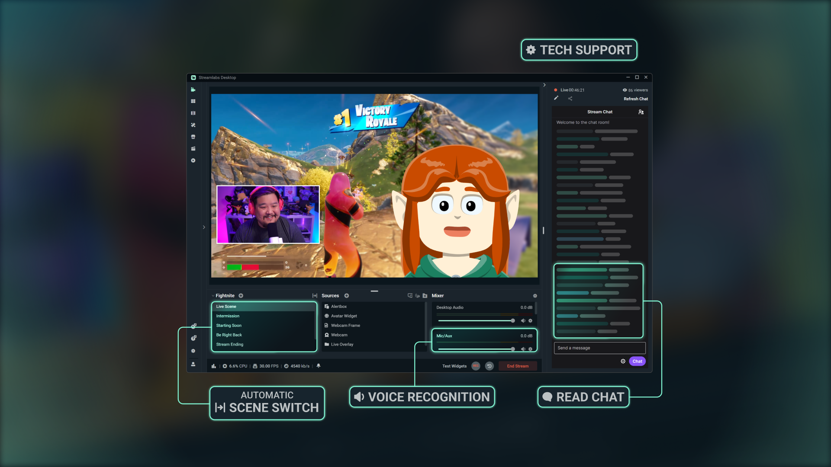Open the Layout Editor columns icon in the sidebar
Viewport: 831px width, 467px height.
coord(193,113)
